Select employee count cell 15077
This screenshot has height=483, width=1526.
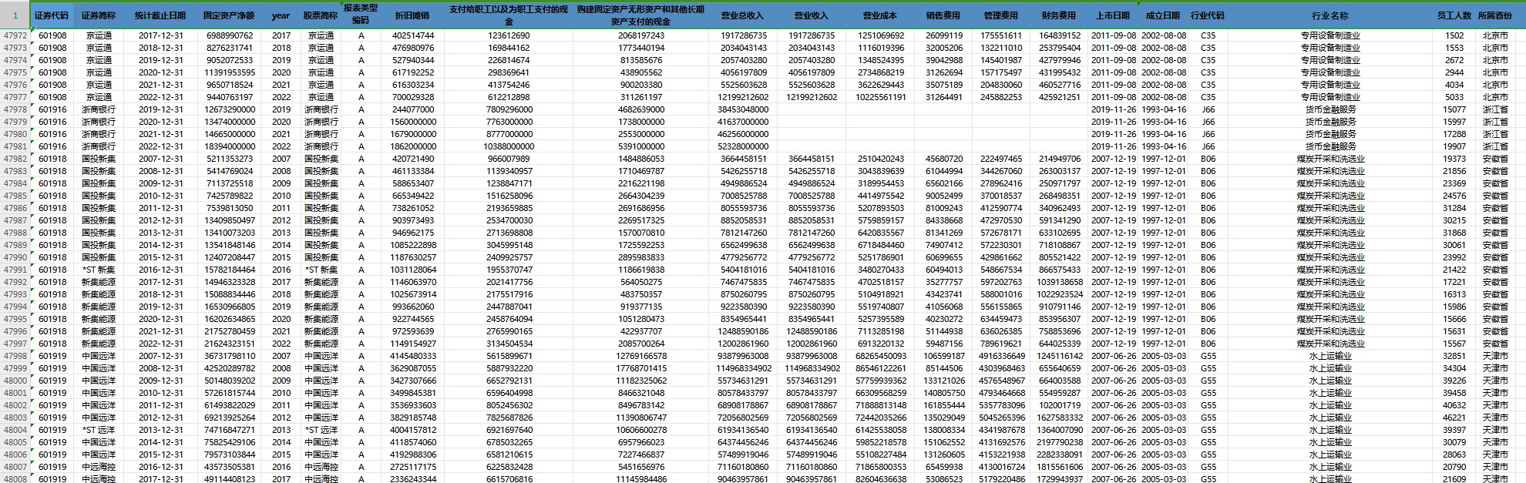pyautogui.click(x=1454, y=109)
